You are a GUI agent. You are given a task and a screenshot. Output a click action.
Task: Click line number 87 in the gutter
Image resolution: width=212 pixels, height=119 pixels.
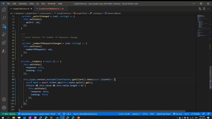[x=13, y=61]
